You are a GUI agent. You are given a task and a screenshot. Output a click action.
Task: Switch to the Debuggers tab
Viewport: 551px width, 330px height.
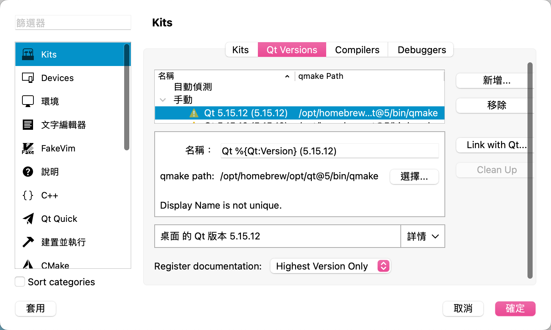(x=421, y=50)
